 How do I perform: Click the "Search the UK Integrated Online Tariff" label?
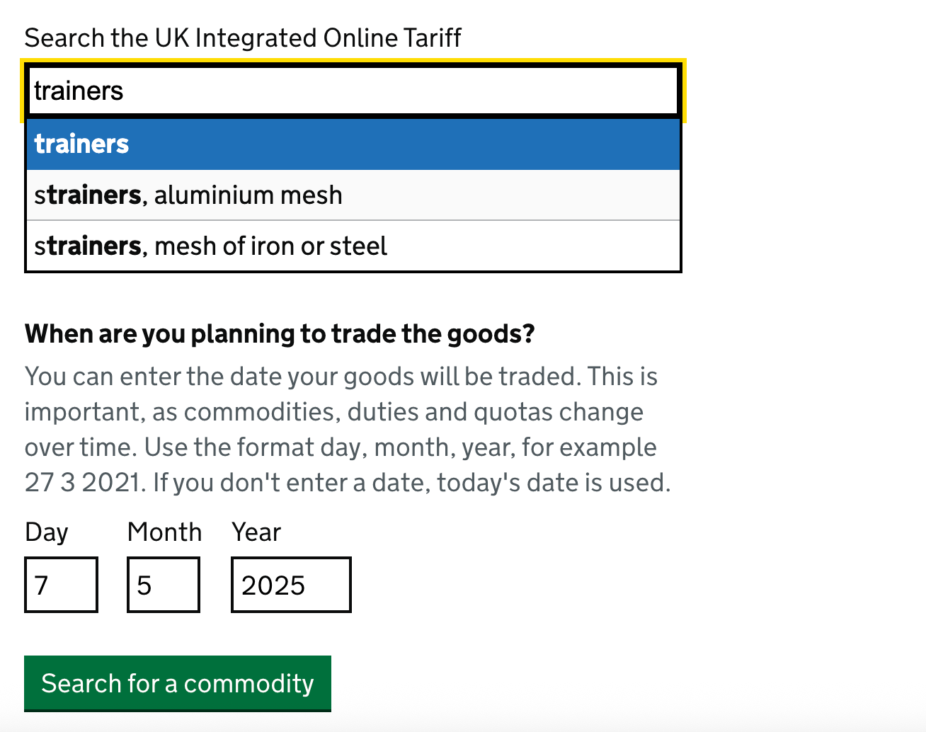click(242, 38)
